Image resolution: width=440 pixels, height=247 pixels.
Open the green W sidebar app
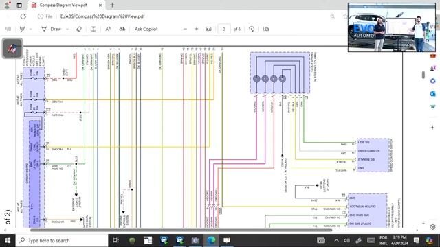432,106
